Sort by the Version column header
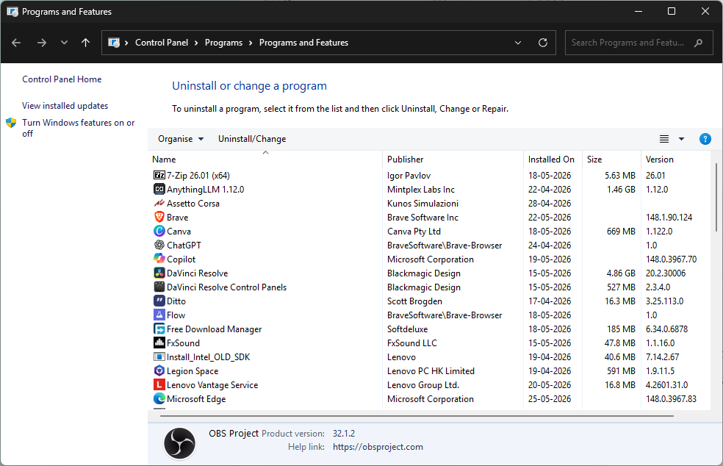723x466 pixels. coord(675,159)
